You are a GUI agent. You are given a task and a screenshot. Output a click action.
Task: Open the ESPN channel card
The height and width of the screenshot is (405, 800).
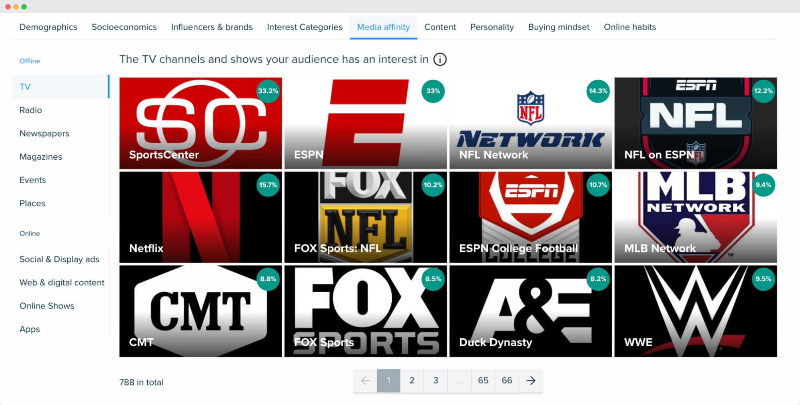click(365, 123)
